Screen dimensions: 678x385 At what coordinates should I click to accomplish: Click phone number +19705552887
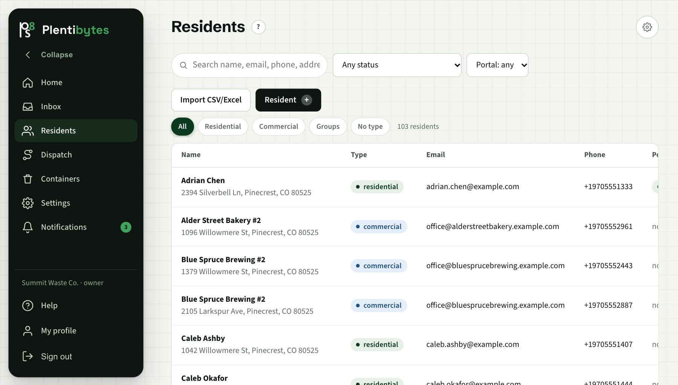pos(608,306)
